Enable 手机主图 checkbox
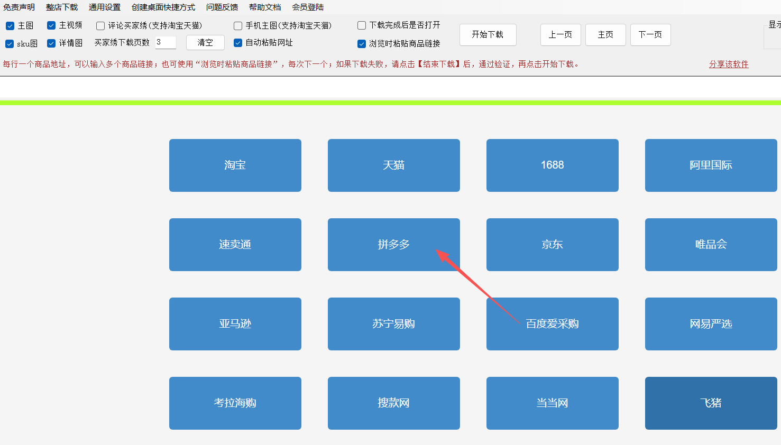781x445 pixels. (238, 26)
